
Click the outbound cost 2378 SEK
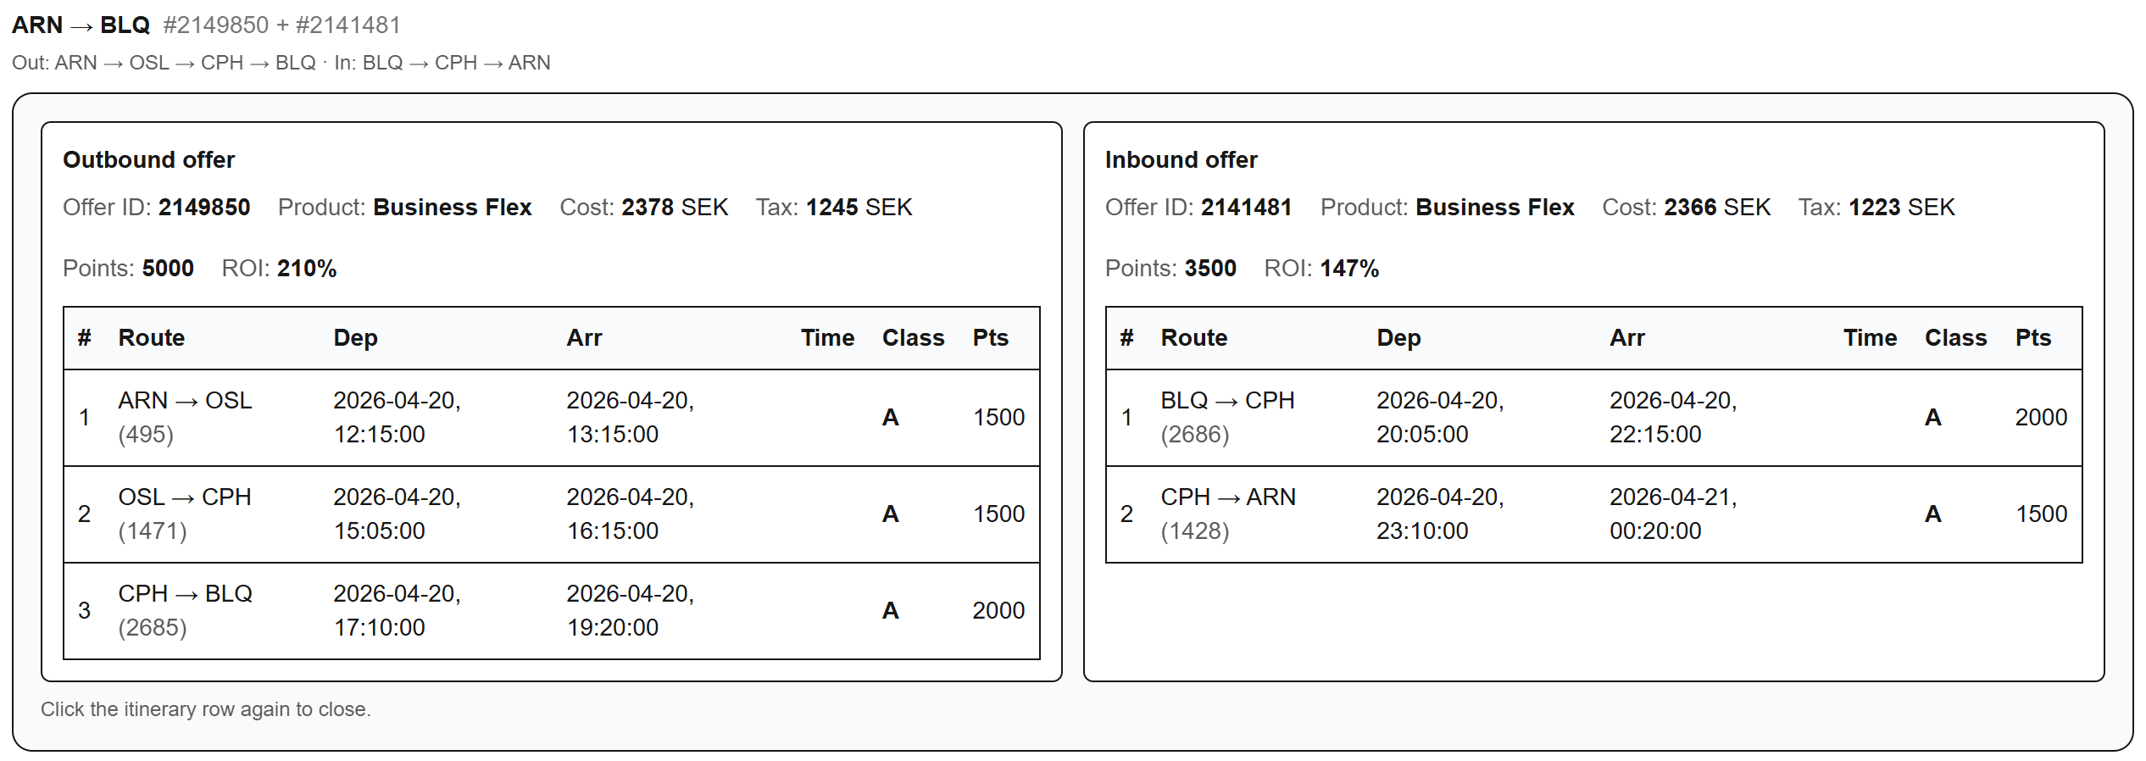pyautogui.click(x=674, y=208)
